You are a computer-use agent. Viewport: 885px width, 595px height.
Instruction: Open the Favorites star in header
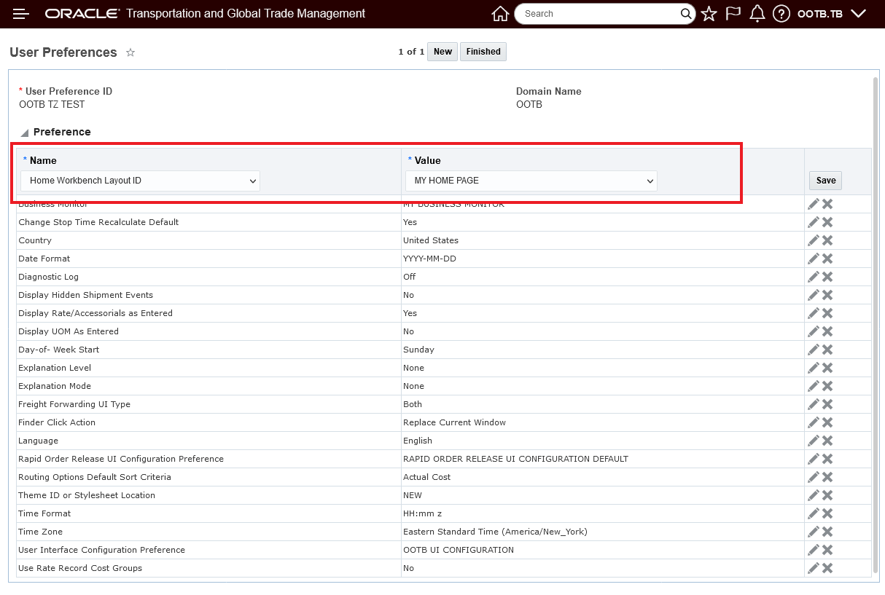click(x=709, y=14)
